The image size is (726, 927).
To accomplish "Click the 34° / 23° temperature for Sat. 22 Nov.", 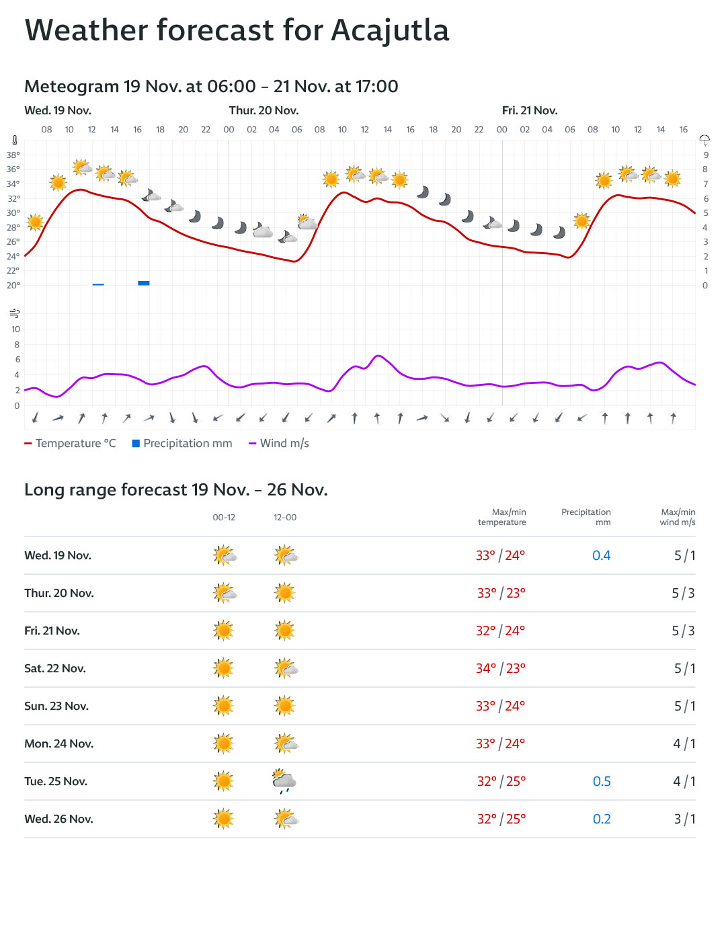I will [501, 668].
